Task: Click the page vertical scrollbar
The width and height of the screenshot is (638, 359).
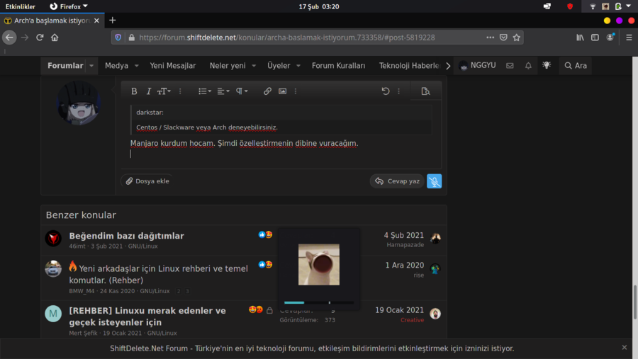Action: coord(634,302)
